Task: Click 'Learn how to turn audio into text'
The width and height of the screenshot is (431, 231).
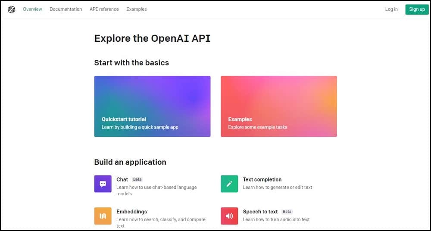Action: pyautogui.click(x=276, y=219)
